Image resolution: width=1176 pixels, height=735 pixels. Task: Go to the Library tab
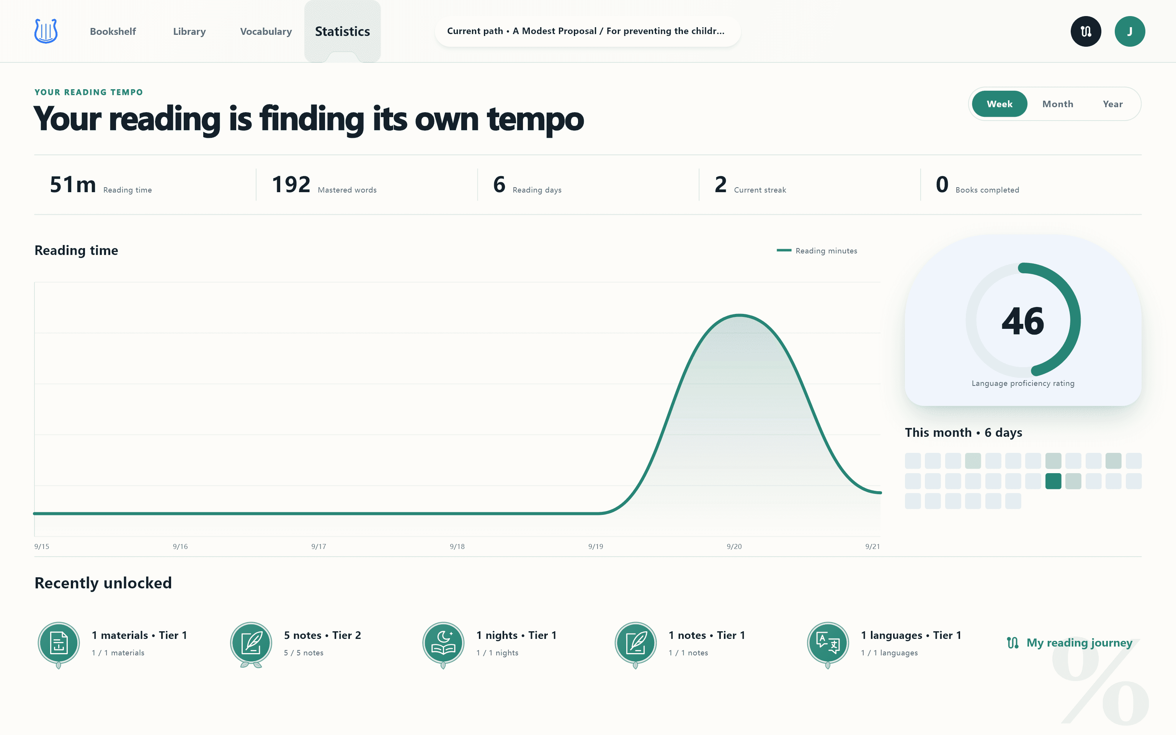coord(189,32)
